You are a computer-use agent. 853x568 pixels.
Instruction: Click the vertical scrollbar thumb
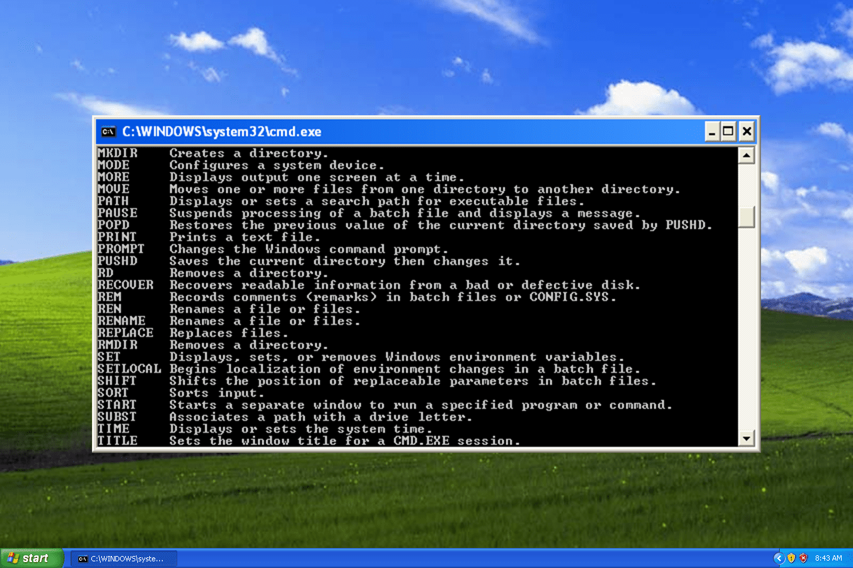(x=746, y=217)
